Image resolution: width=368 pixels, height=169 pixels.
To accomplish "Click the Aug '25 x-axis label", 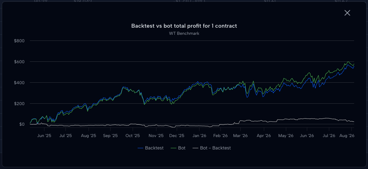I will coord(88,136).
